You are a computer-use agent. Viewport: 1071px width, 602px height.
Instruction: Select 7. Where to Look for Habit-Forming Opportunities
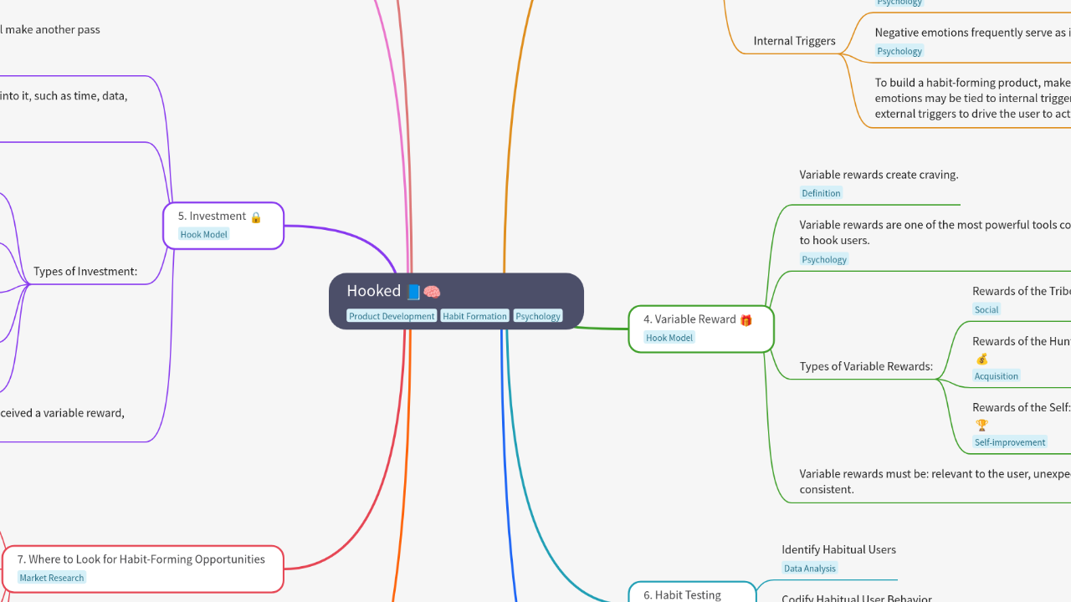coord(143,569)
